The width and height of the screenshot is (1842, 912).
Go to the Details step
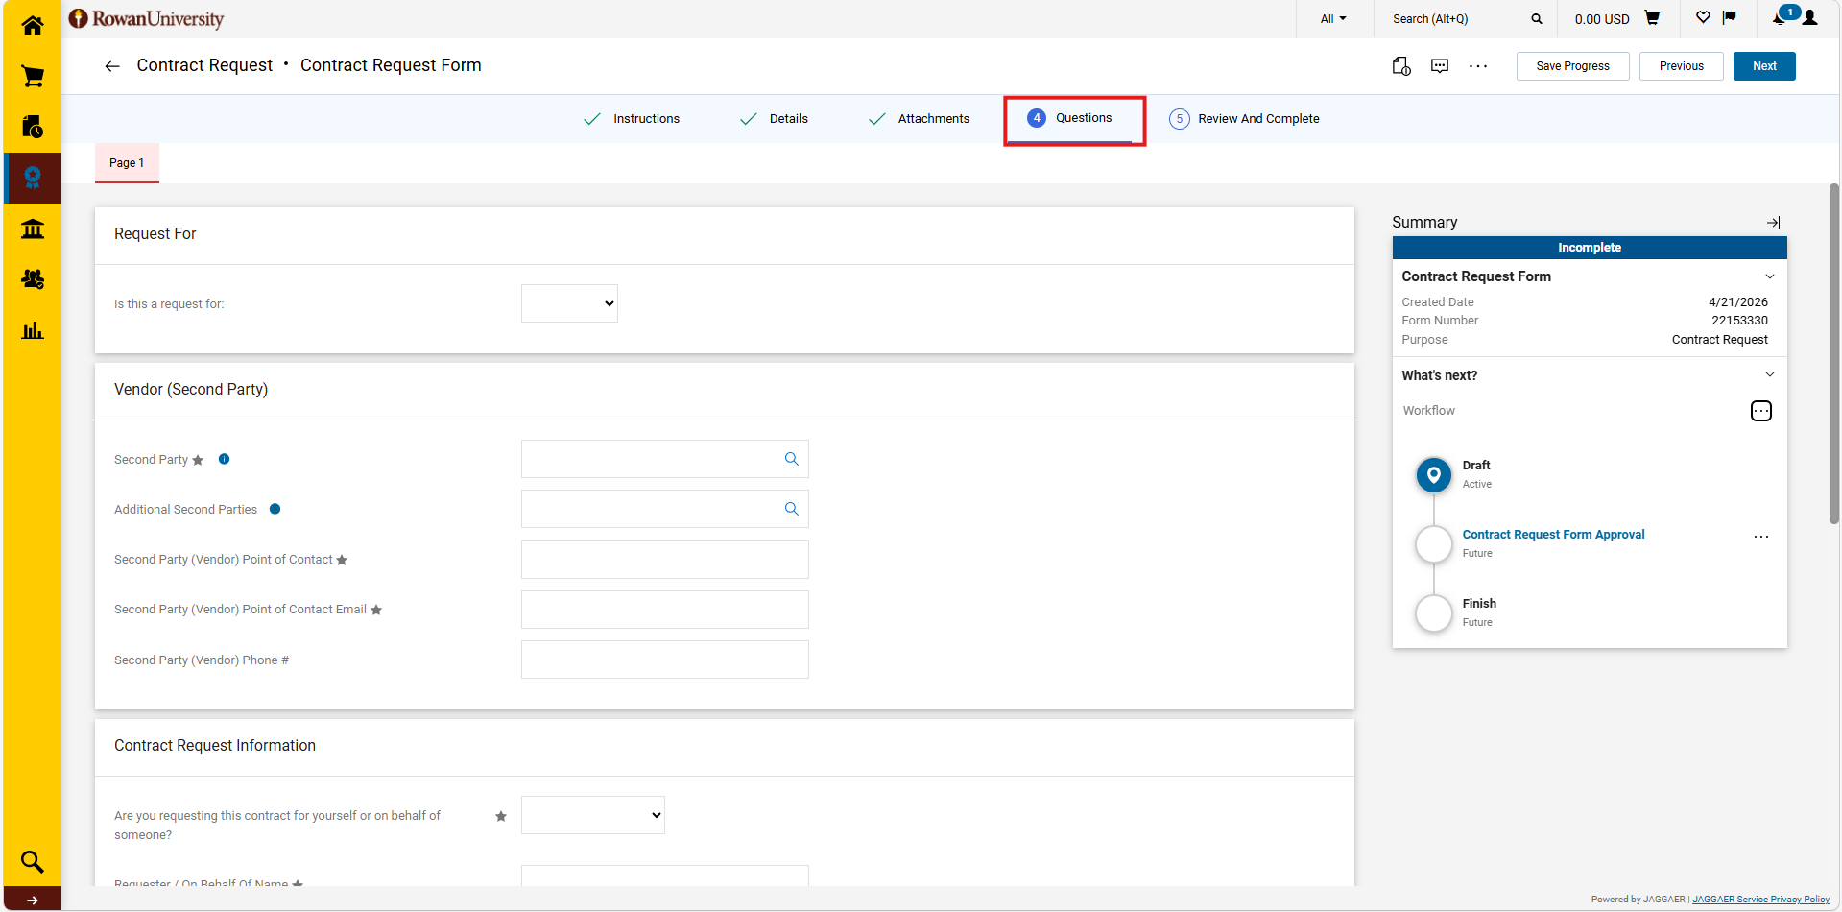pyautogui.click(x=774, y=119)
